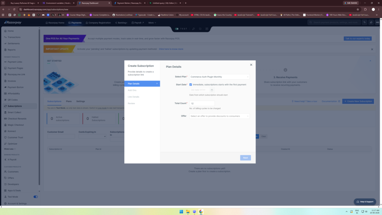The width and height of the screenshot is (382, 215).
Task: Click the Next button
Action: coord(245,158)
